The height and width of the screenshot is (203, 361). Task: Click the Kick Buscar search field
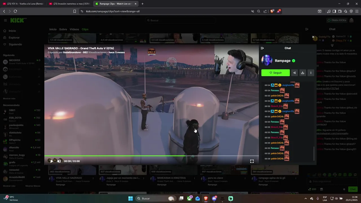[x=180, y=20]
